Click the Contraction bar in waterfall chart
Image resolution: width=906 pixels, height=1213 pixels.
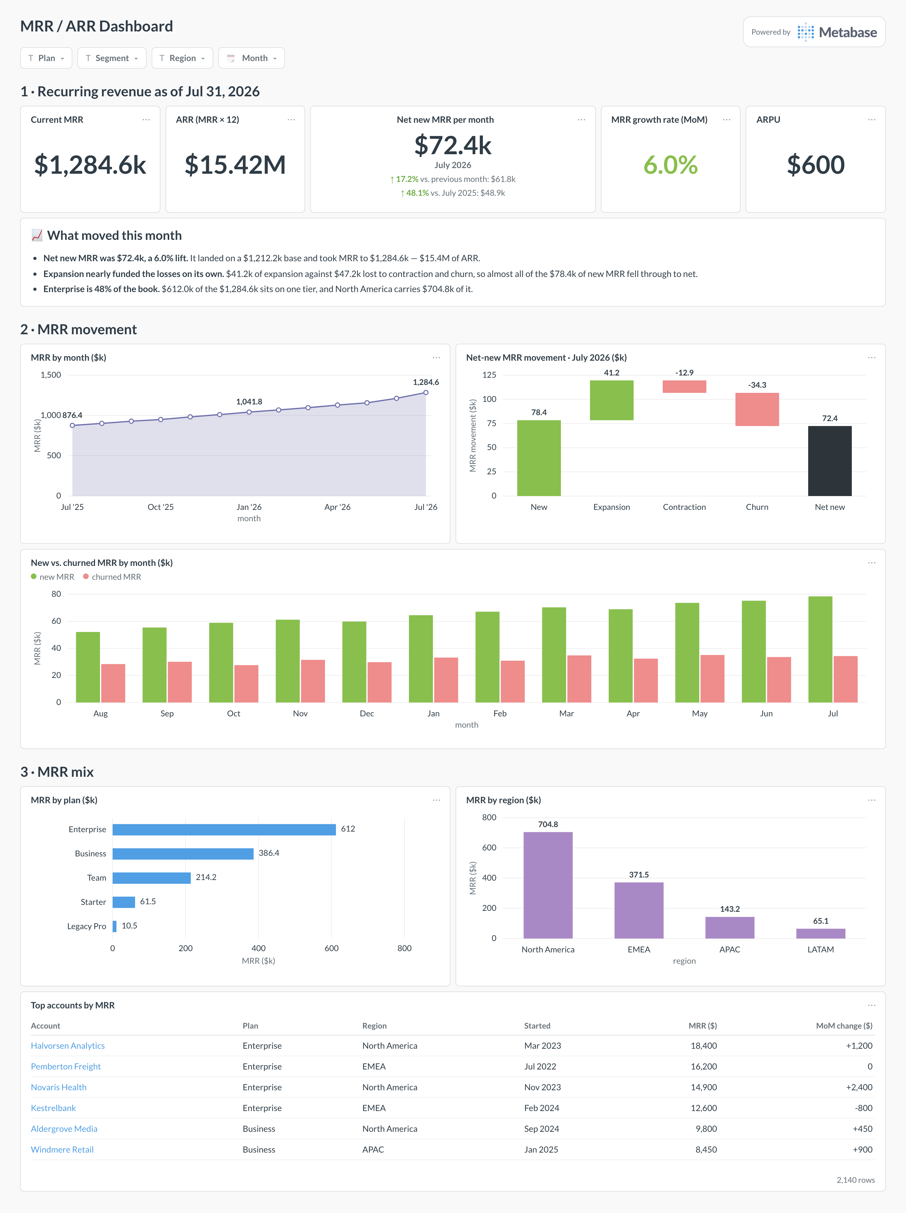coord(685,386)
